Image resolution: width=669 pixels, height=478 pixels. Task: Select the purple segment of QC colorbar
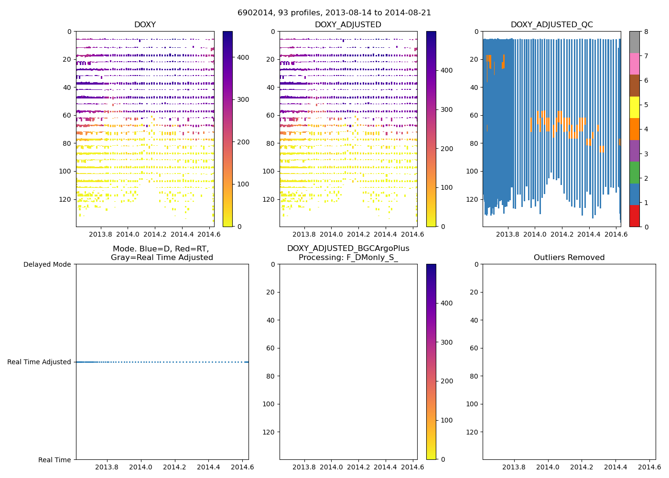[x=634, y=151]
